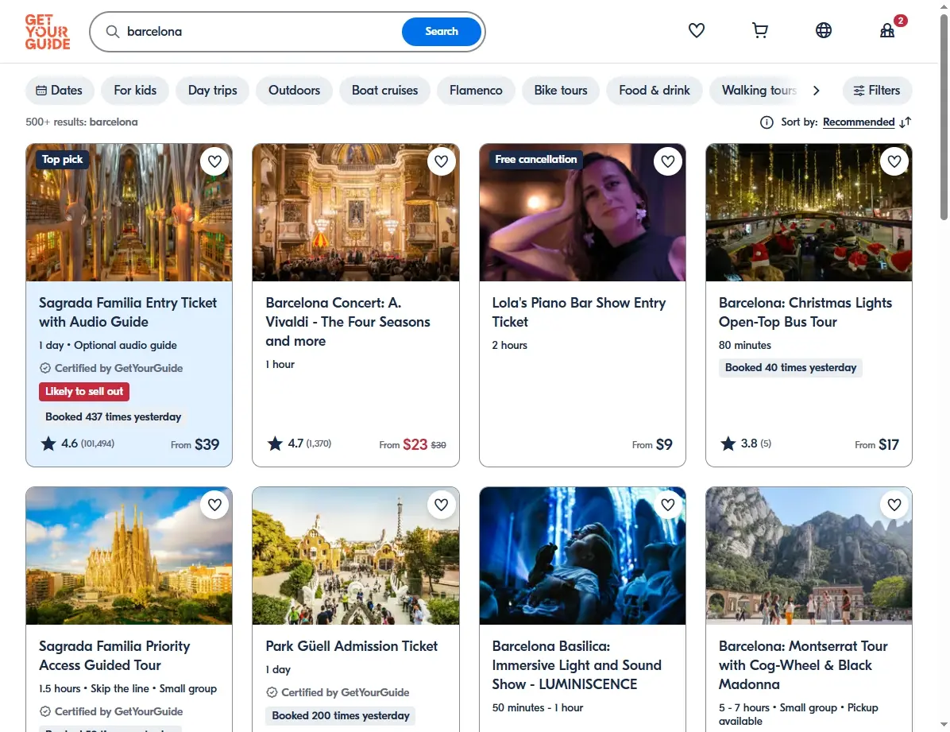The width and height of the screenshot is (950, 732).
Task: Click Booked 437 times yesterday label
Action: click(114, 417)
